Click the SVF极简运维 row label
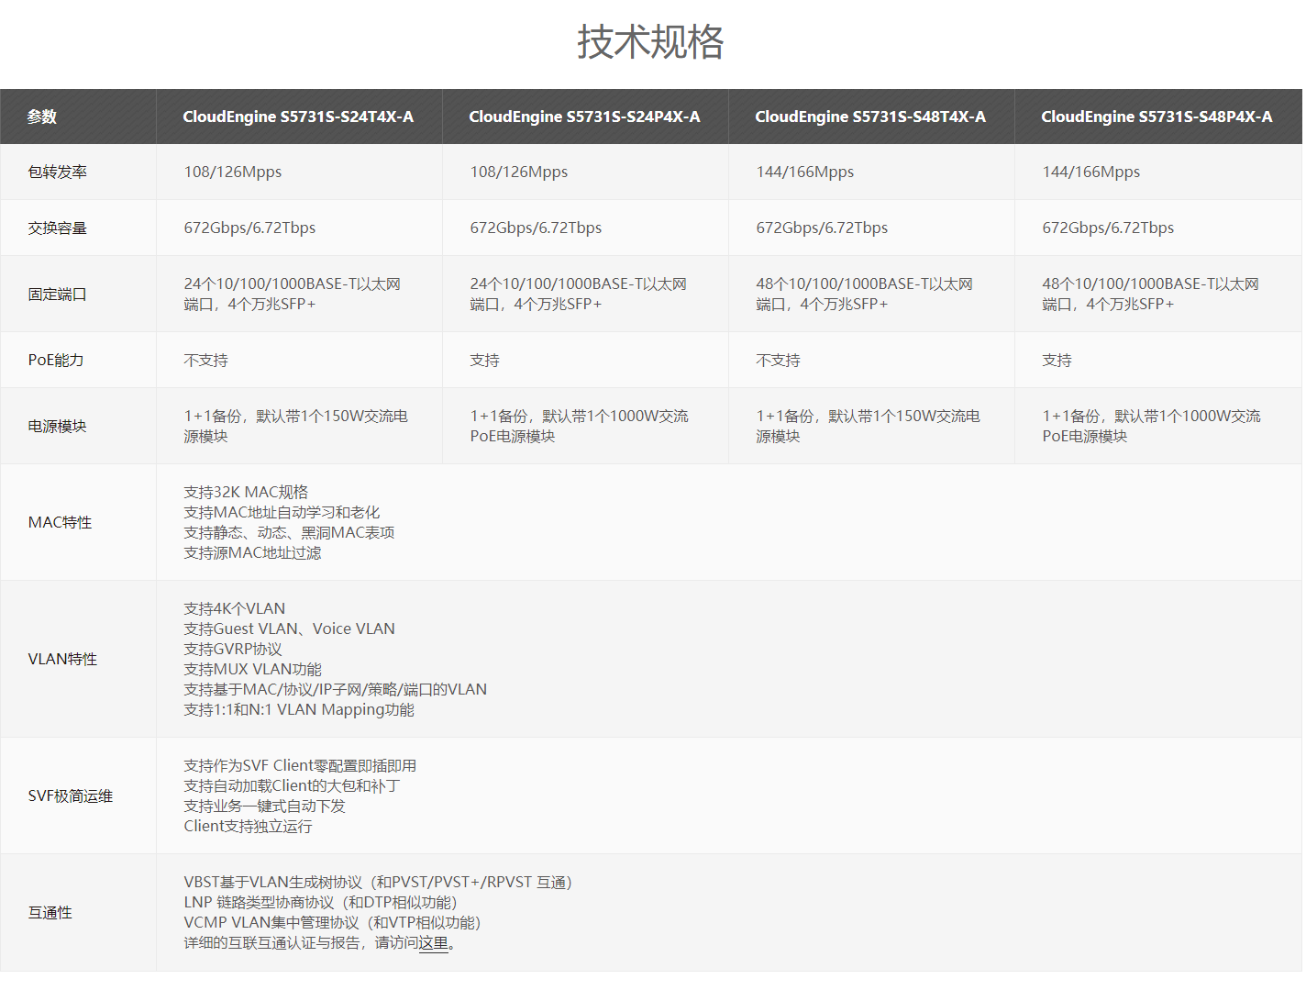Viewport: 1306px width, 990px height. (x=71, y=796)
